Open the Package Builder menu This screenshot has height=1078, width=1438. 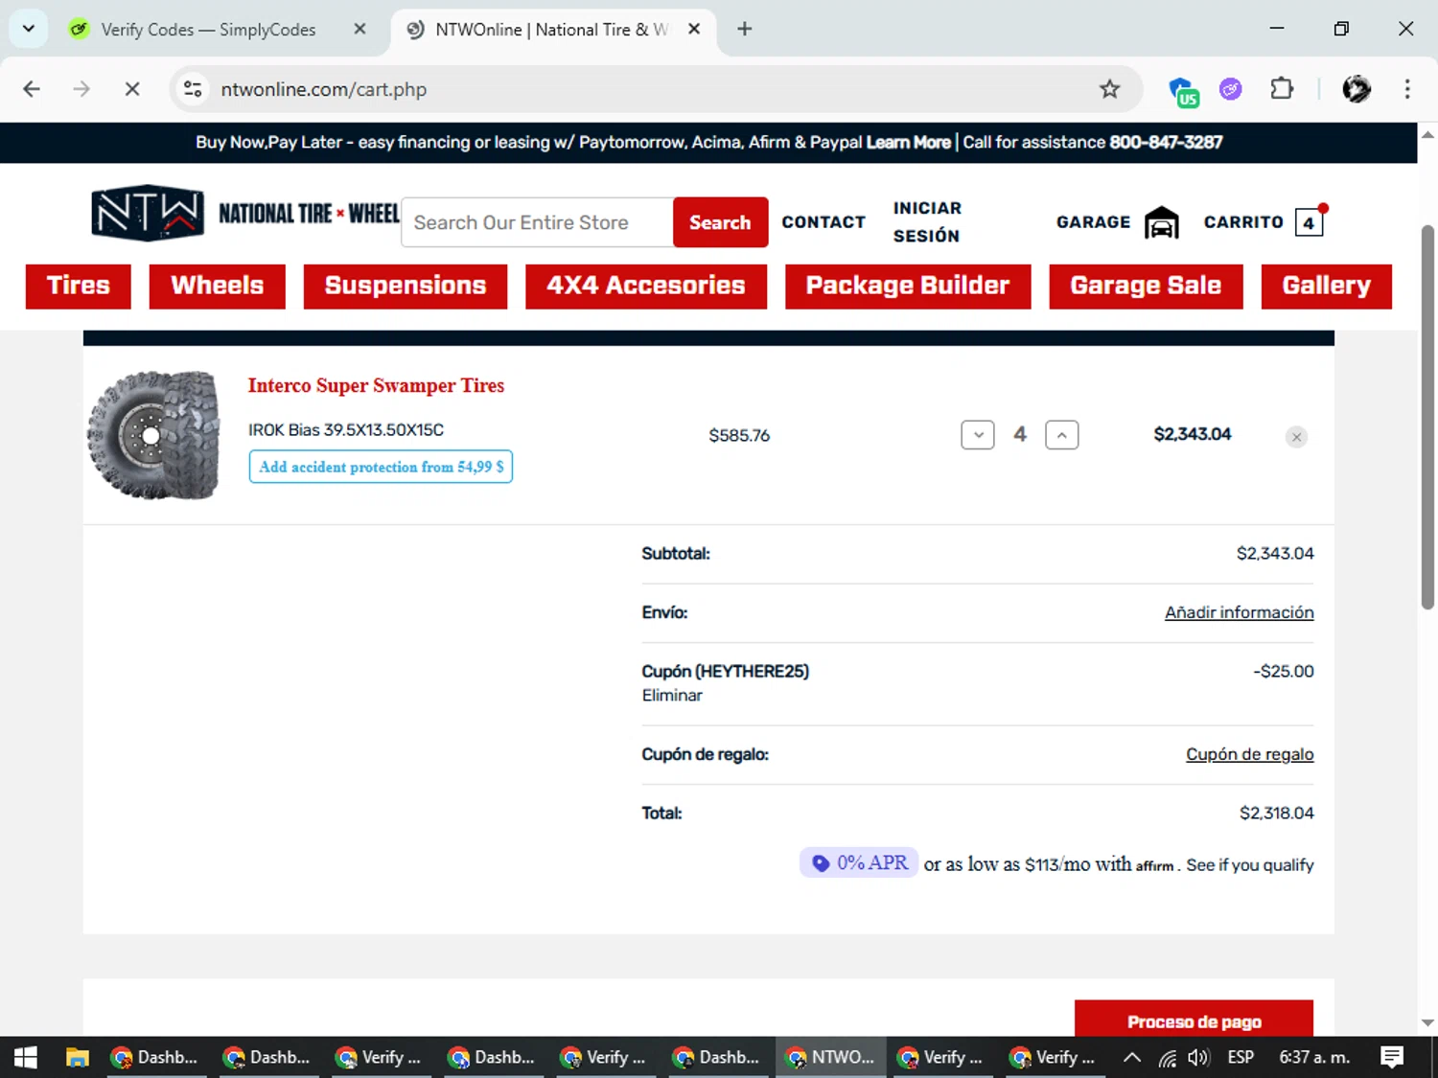(908, 286)
